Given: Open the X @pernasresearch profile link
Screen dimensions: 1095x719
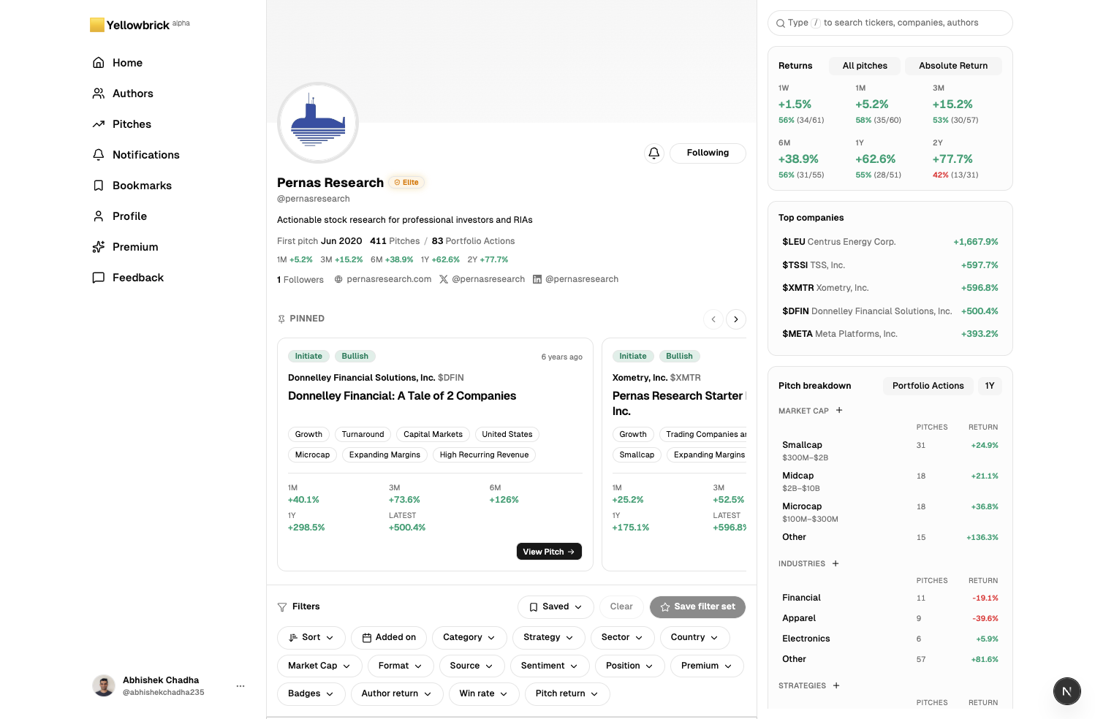Looking at the screenshot, I should [482, 279].
